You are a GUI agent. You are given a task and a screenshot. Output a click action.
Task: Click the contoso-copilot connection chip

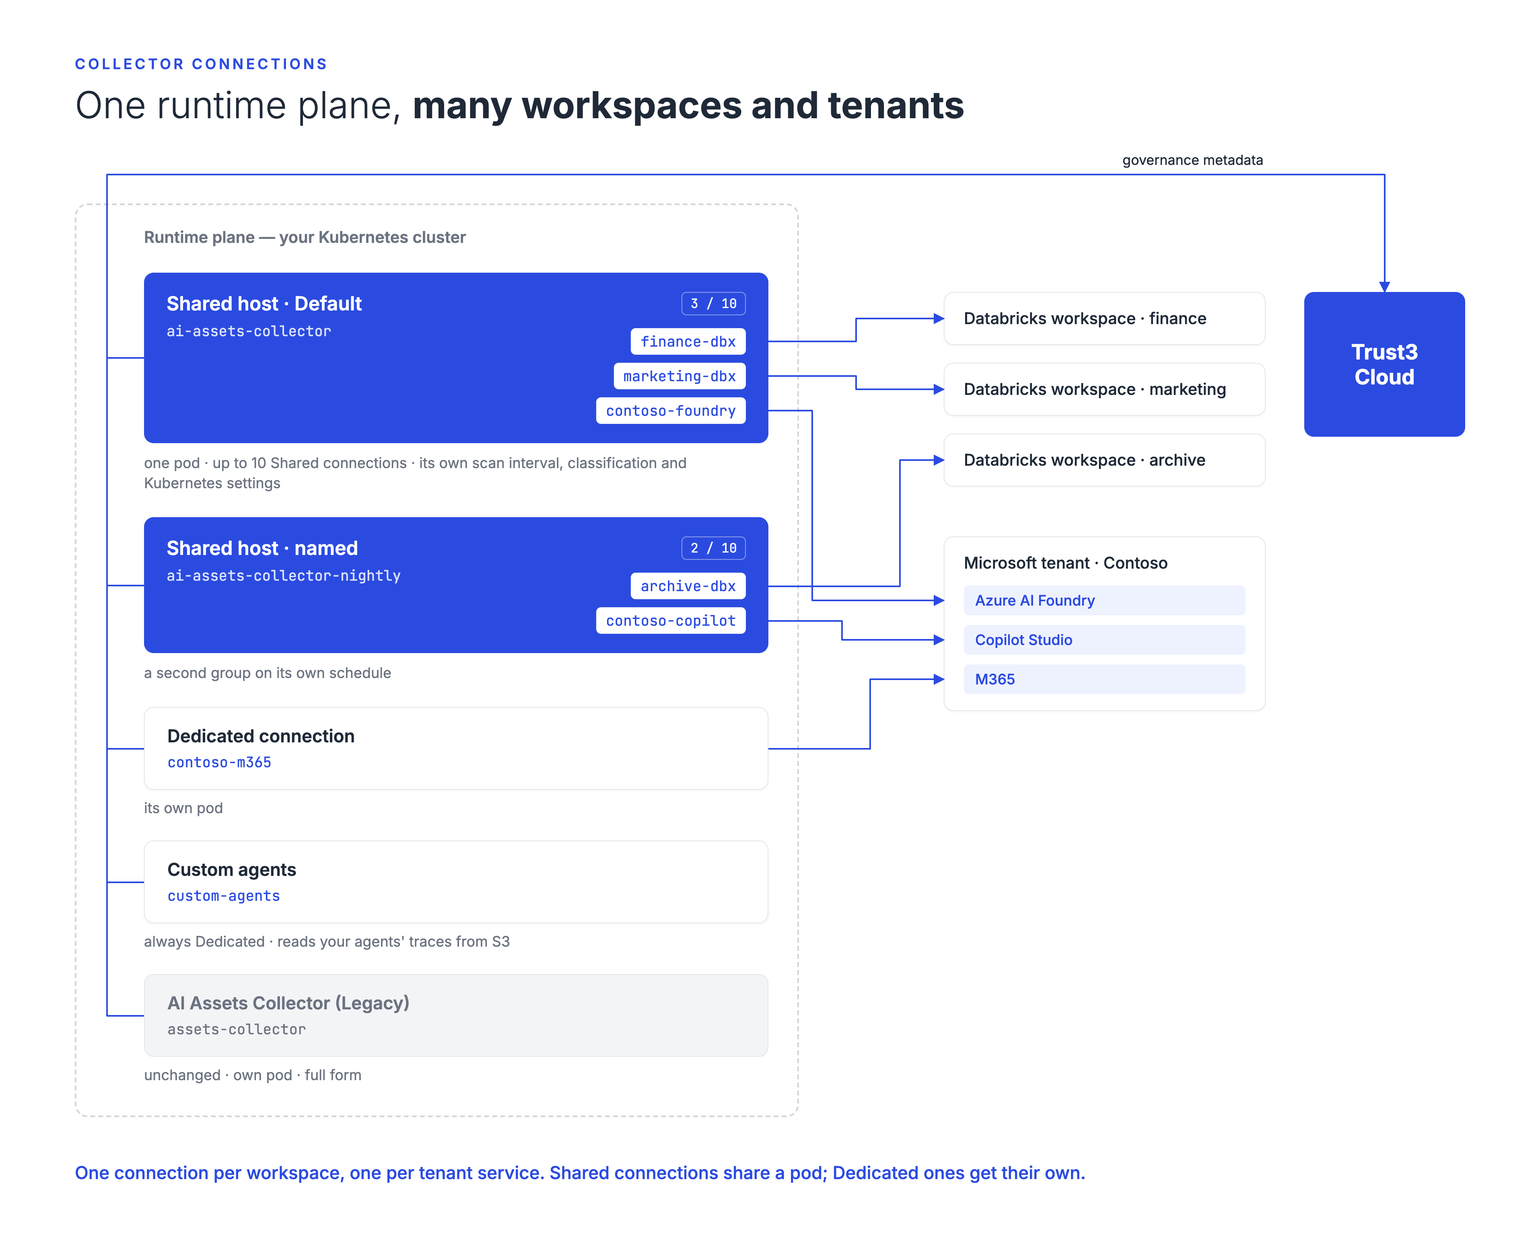(x=671, y=621)
